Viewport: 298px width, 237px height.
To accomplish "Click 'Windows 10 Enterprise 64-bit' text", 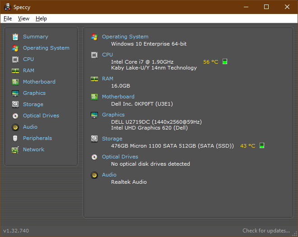I will coord(149,44).
